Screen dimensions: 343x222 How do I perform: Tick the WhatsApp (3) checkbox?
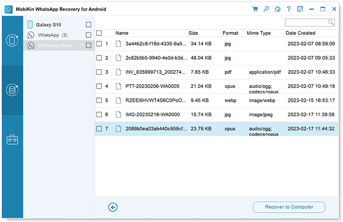88,35
